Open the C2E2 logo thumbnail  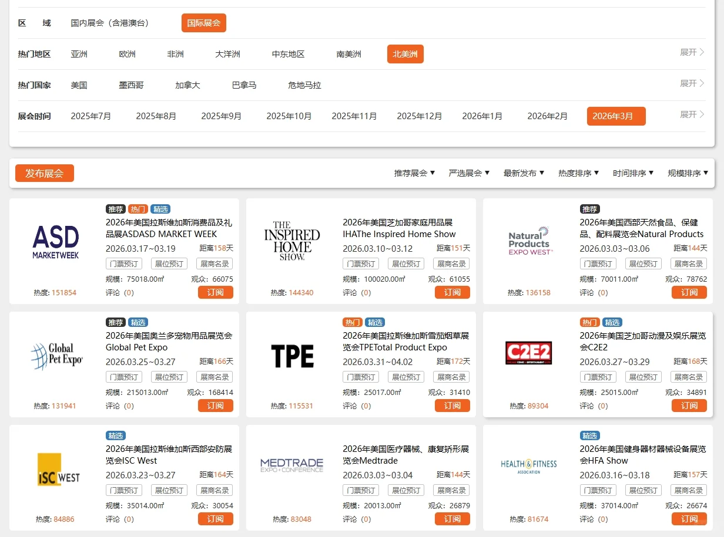click(x=529, y=353)
